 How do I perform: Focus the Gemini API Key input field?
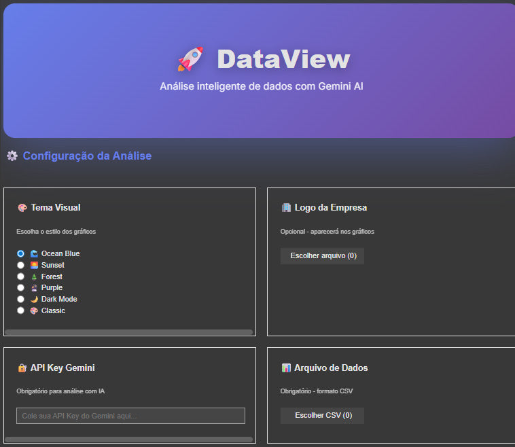130,416
